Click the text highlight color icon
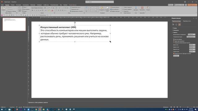The image size is (198, 111). click(x=49, y=10)
